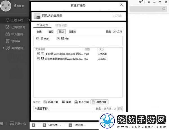
Task: Click 清空 to clear selection
Action: point(51,32)
